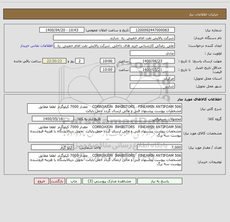230x222 pixels.
Task: Click the شرح کلی نیاز label
Action: click(x=211, y=109)
